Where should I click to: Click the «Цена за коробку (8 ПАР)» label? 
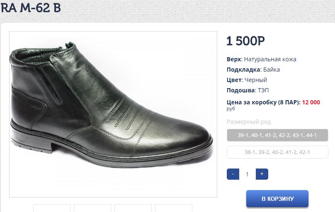pos(263,102)
